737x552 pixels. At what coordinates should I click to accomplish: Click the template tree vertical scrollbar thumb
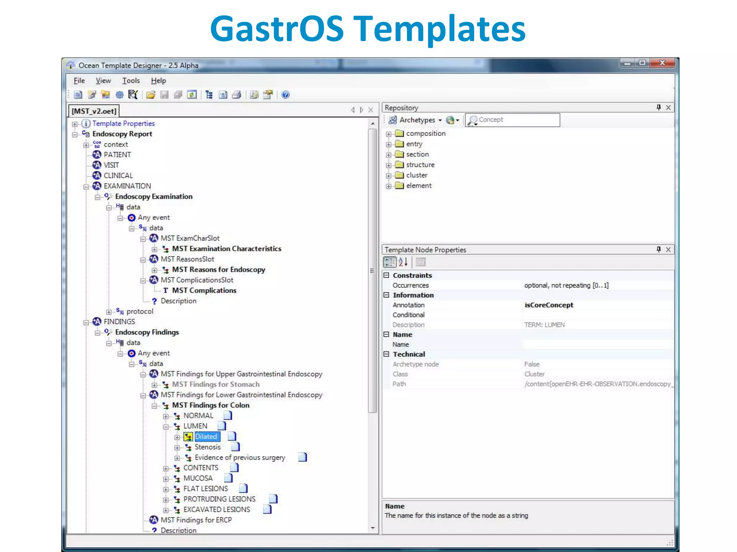pos(372,270)
